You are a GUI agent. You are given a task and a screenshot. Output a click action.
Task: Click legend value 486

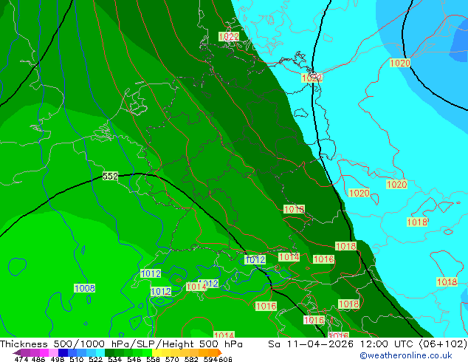tap(38, 359)
